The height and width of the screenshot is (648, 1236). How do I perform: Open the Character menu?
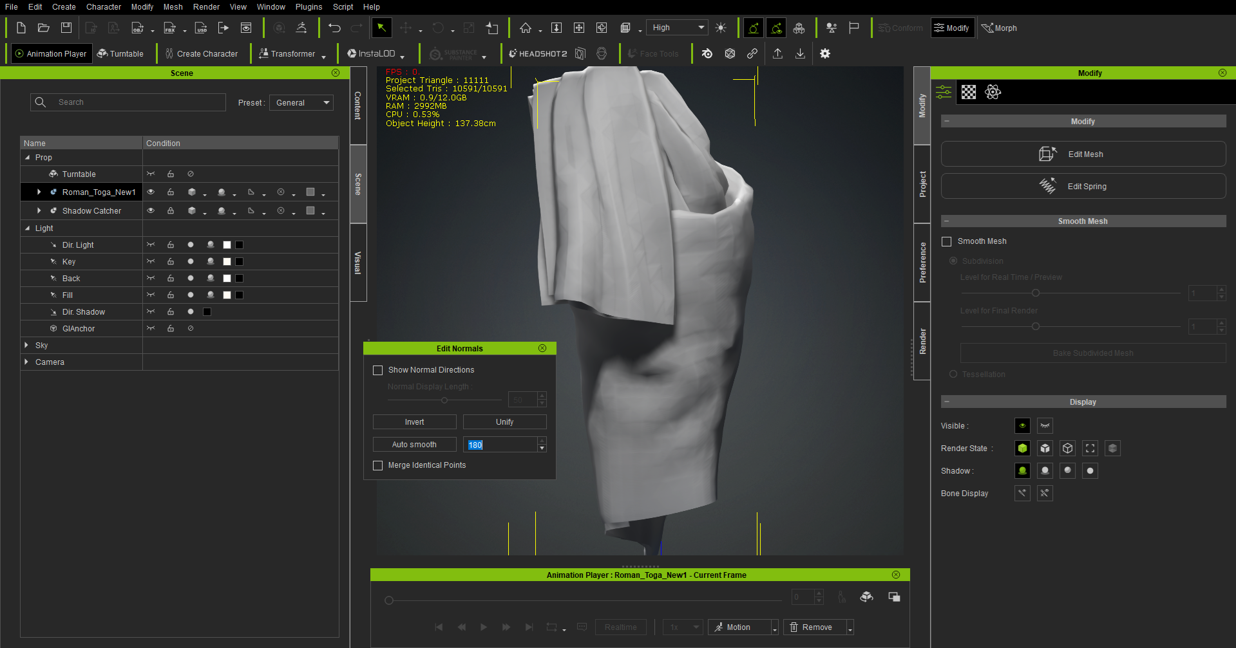(x=104, y=7)
